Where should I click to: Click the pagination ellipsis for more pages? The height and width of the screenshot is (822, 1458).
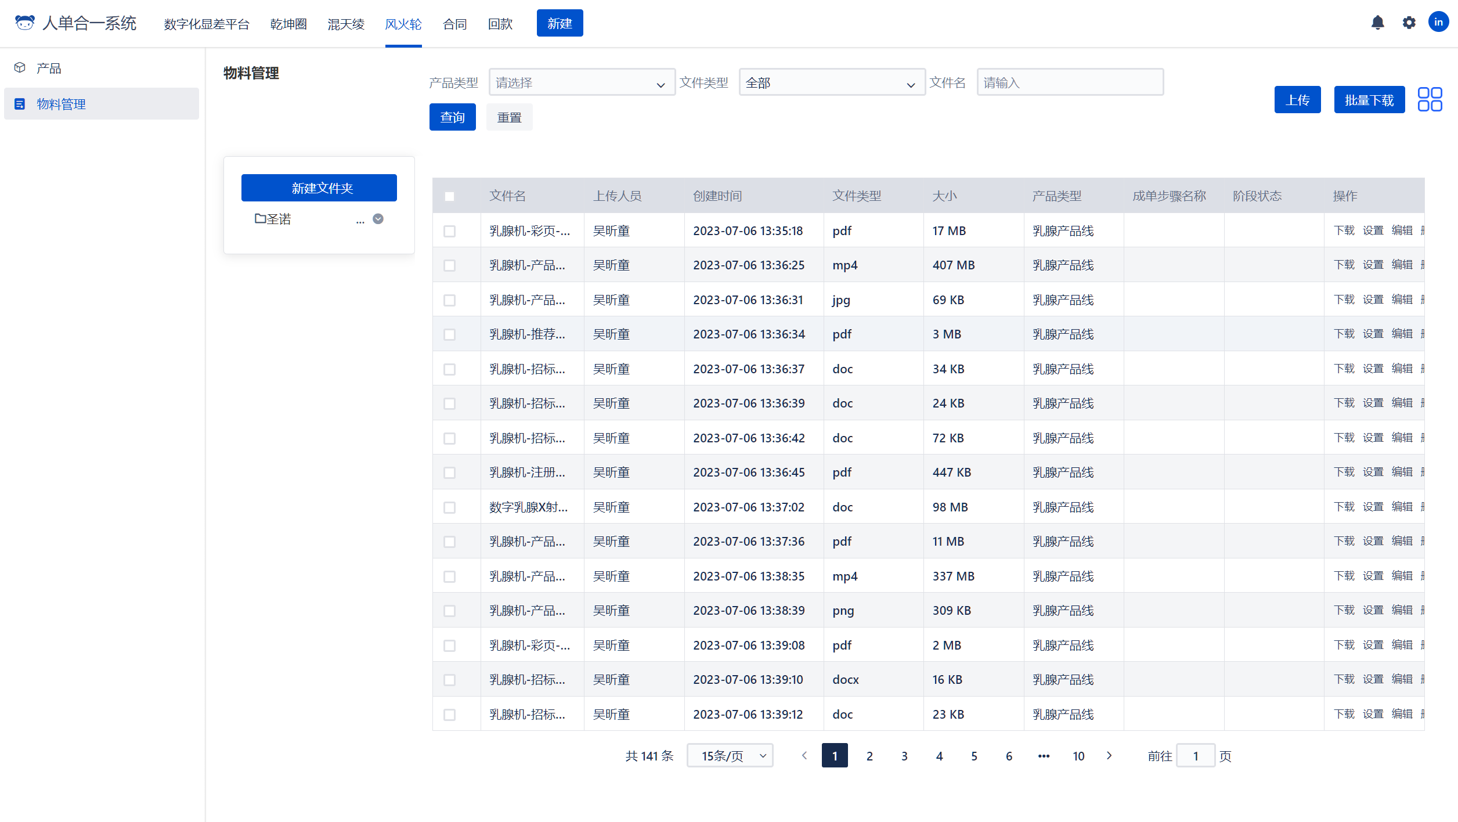(1044, 756)
